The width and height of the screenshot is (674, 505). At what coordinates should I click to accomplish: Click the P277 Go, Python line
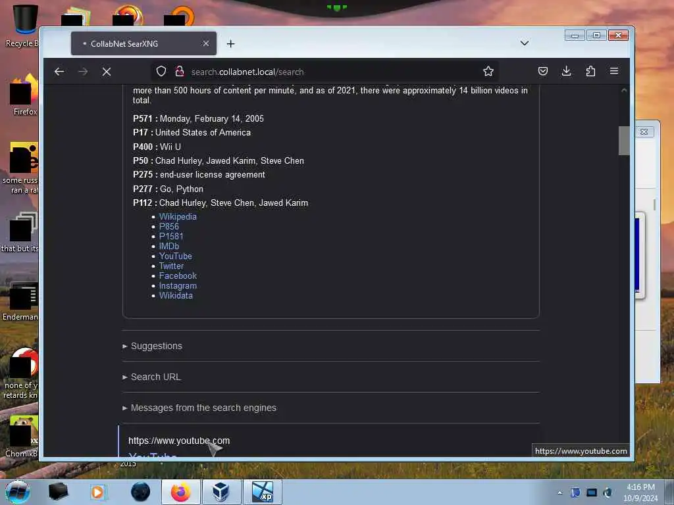pos(168,189)
